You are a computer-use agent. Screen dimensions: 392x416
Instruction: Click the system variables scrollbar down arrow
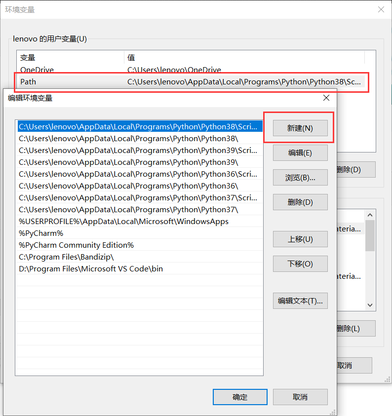coord(370,305)
